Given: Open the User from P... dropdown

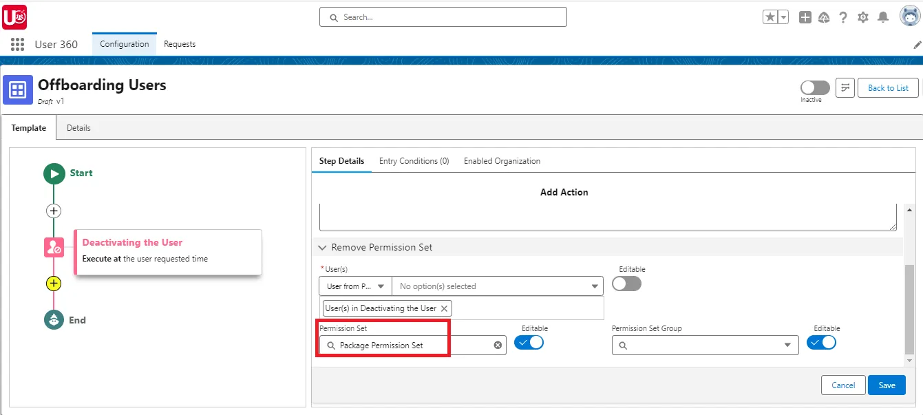Looking at the screenshot, I should pos(354,286).
